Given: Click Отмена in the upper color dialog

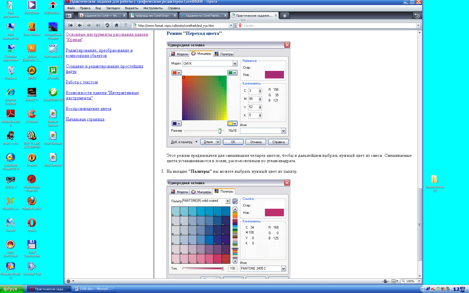Looking at the screenshot, I should click(256, 142).
